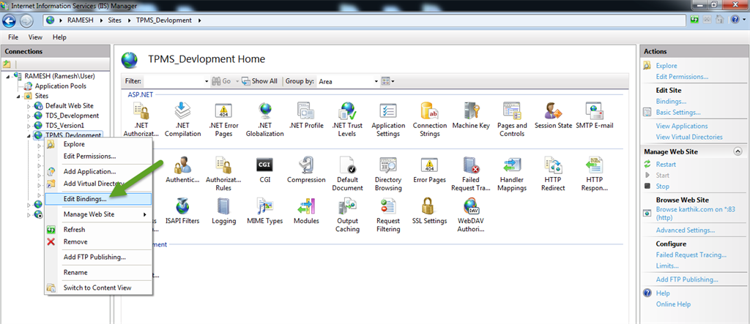Screen dimensions: 750x324
Task: Click Basic Settings in Actions pane
Action: click(x=677, y=113)
